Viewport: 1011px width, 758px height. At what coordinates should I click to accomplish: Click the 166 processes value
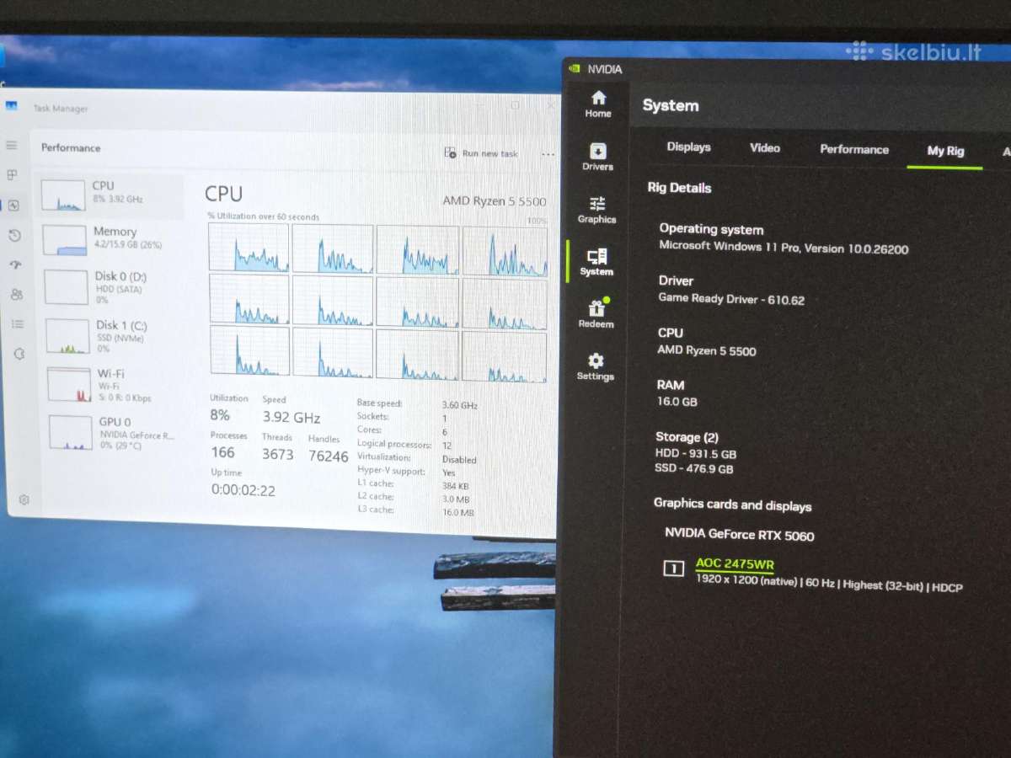(x=222, y=452)
